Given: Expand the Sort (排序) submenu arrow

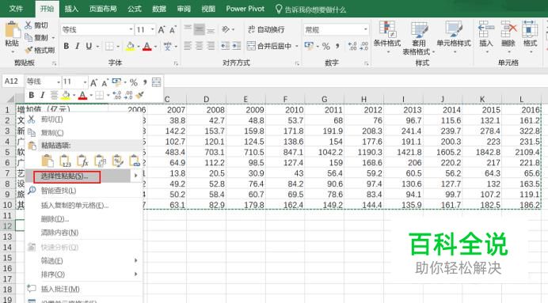Looking at the screenshot, I should pos(136,274).
